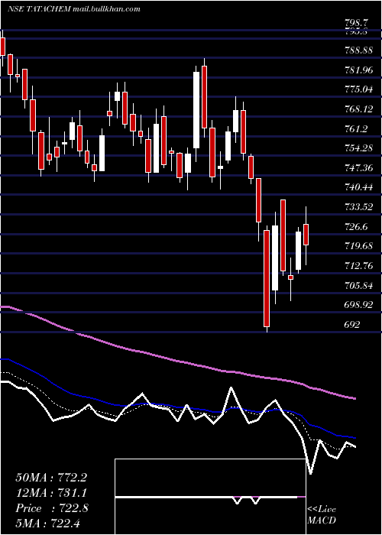Click the 798.7 price axis label
Viewport: 382px width, 535px height.
pos(356,23)
